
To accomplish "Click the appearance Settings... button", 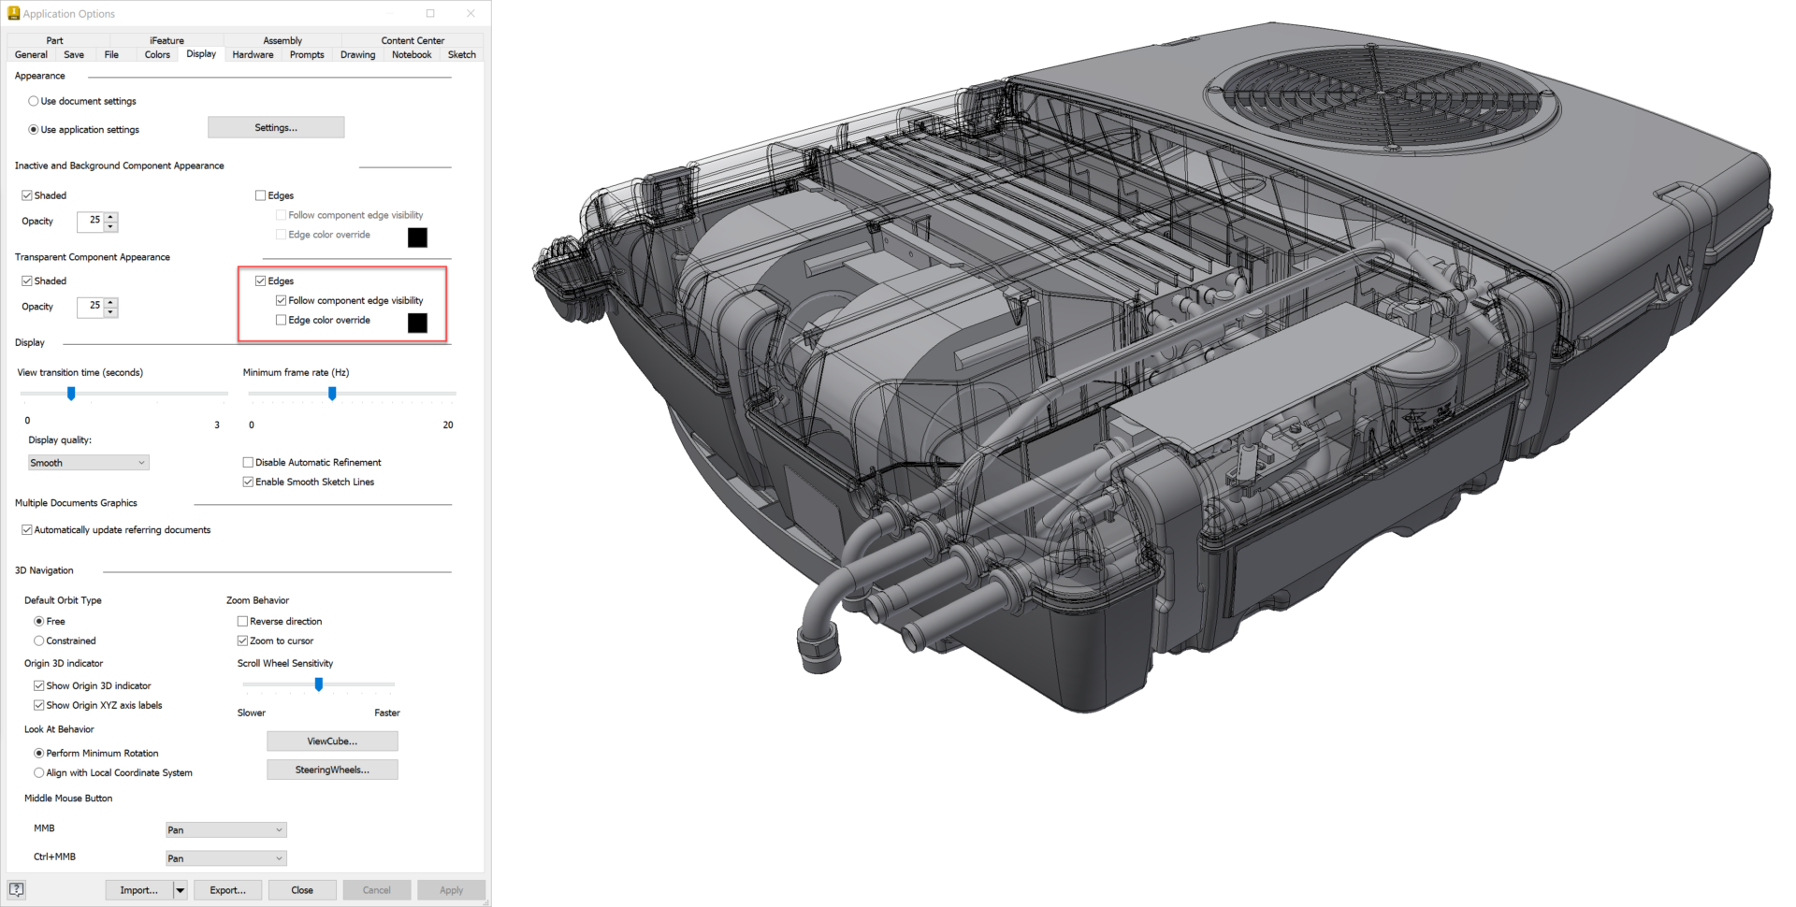I will point(276,128).
